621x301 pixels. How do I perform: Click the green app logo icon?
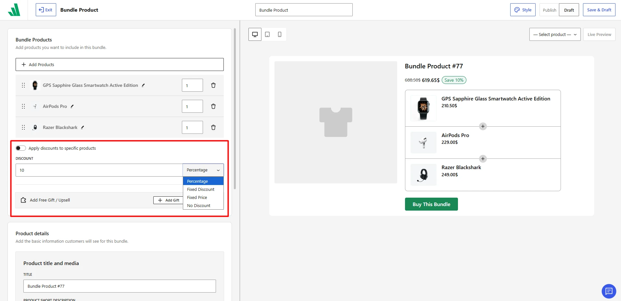point(14,10)
